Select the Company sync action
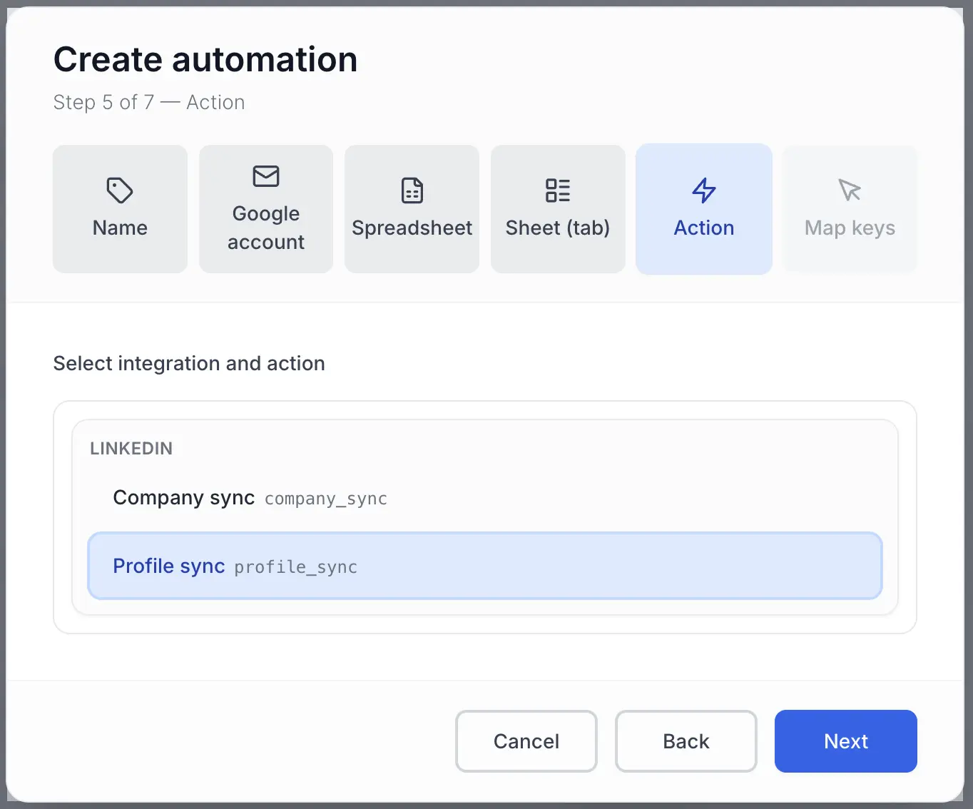Screen dimensions: 973x809 [x=485, y=498]
